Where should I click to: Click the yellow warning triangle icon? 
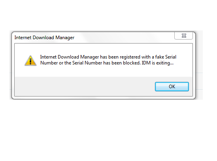30,61
